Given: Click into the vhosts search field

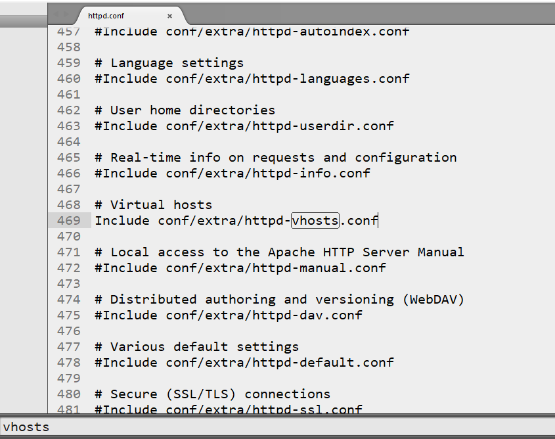Looking at the screenshot, I should click(x=277, y=427).
